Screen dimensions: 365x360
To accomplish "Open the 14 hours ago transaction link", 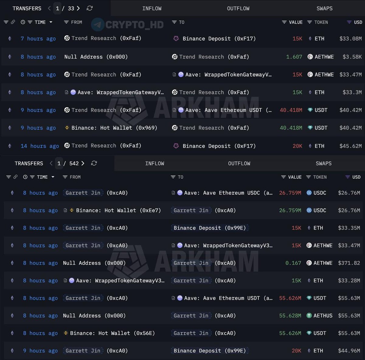I will tap(40, 146).
